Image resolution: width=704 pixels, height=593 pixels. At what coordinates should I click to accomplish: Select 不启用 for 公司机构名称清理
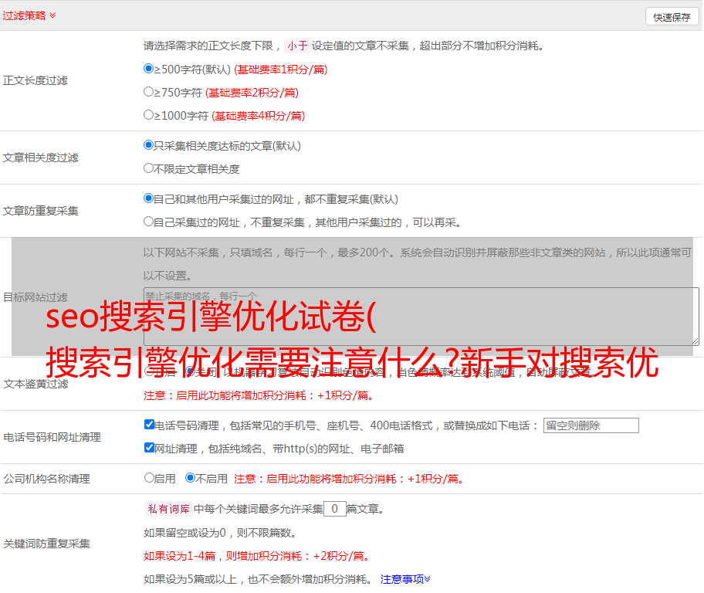tap(190, 478)
